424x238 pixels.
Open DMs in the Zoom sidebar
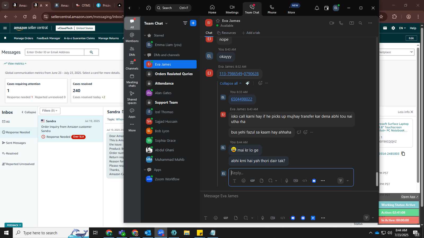pyautogui.click(x=132, y=51)
